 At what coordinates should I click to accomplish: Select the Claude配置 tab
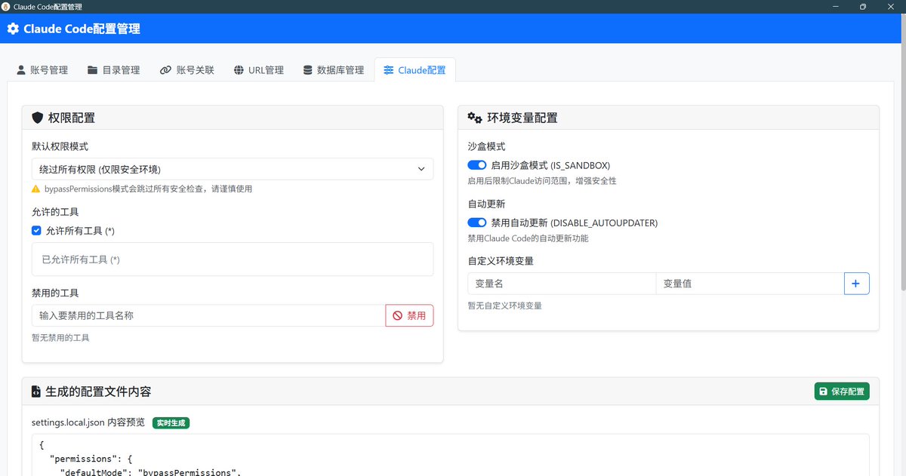click(x=414, y=70)
